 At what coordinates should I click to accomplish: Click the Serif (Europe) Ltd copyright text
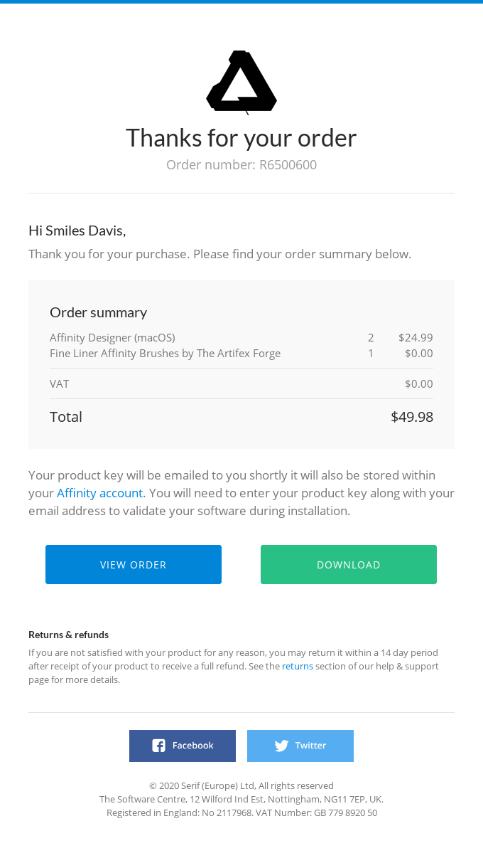[241, 785]
